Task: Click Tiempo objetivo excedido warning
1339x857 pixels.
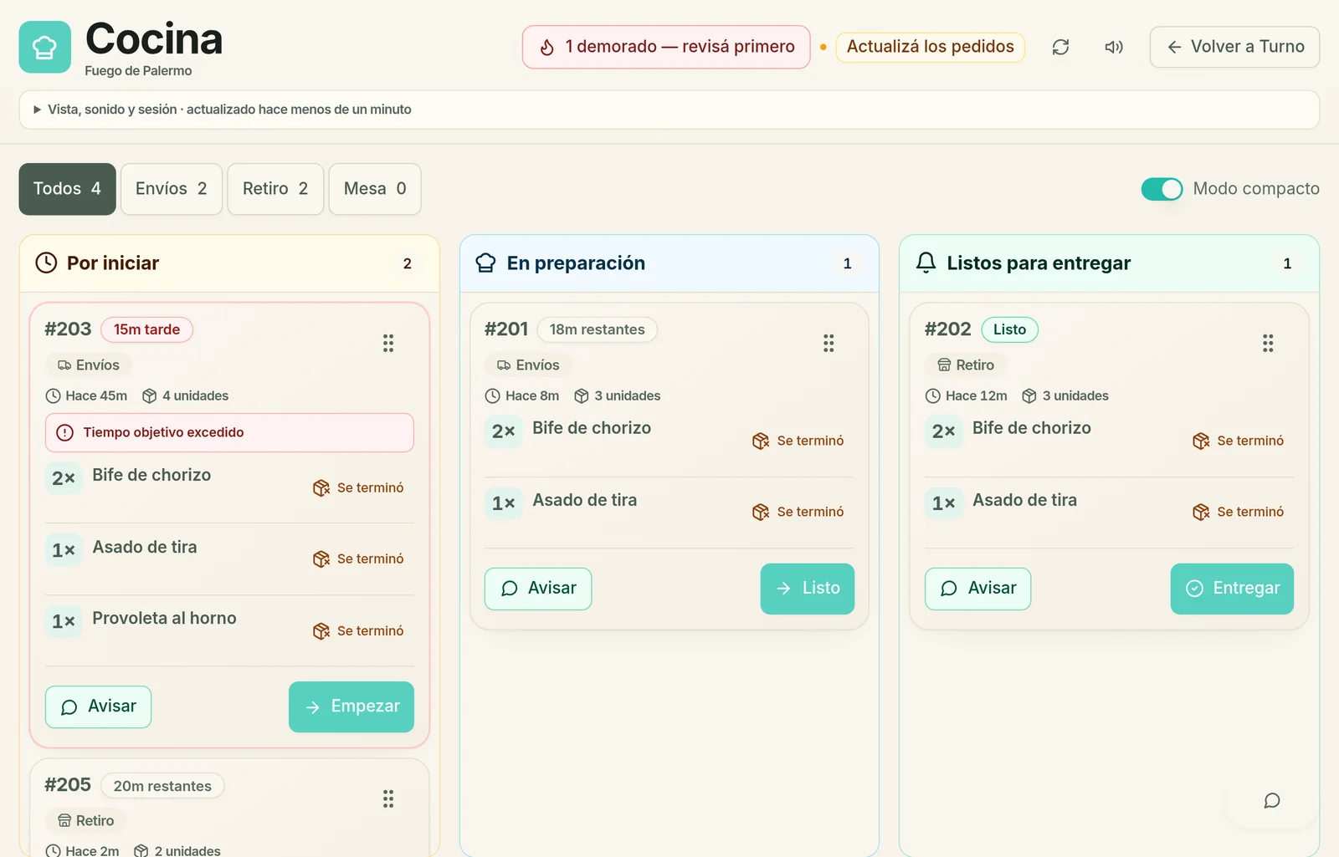Action: pos(229,432)
